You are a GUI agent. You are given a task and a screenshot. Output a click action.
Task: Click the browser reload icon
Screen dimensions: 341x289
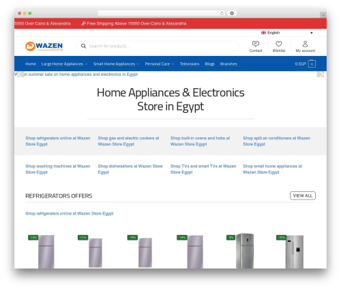pyautogui.click(x=222, y=13)
